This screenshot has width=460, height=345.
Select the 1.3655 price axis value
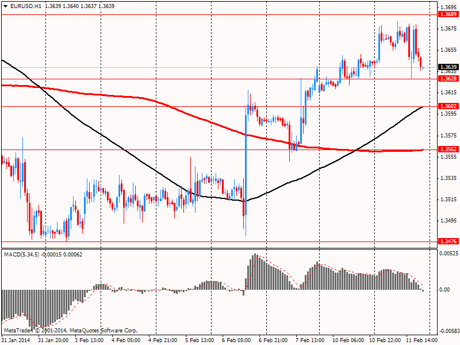coord(448,50)
